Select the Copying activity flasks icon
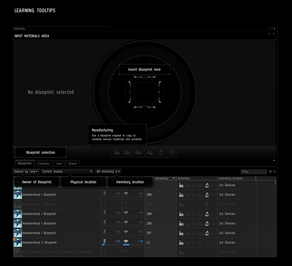292x266 pixels. point(149,152)
